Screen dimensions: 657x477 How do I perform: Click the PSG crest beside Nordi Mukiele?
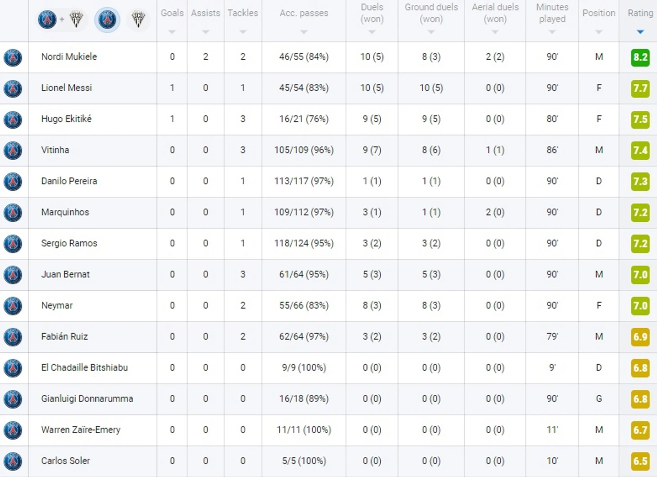click(13, 57)
